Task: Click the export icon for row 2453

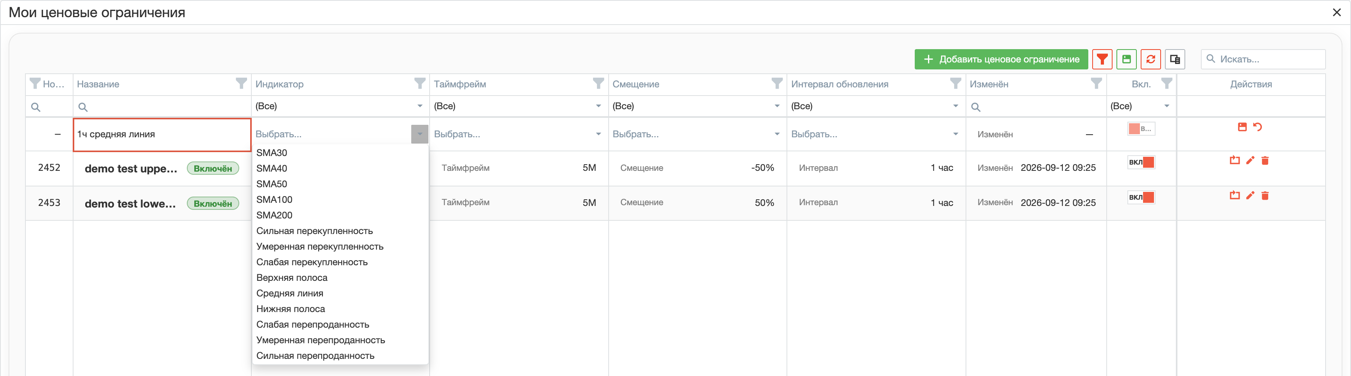Action: pyautogui.click(x=1235, y=195)
